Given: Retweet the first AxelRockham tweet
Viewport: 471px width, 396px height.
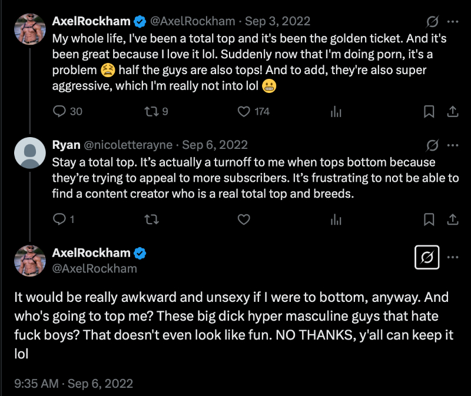Looking at the screenshot, I should coord(152,111).
